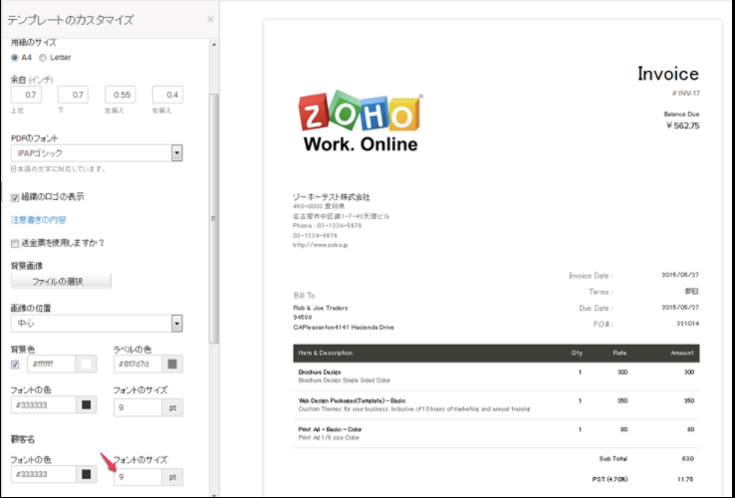Close the template customization panel
The image size is (735, 498).
click(210, 19)
